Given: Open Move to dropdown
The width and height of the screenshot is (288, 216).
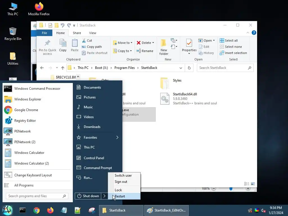Looking at the screenshot, I should coord(123,43).
